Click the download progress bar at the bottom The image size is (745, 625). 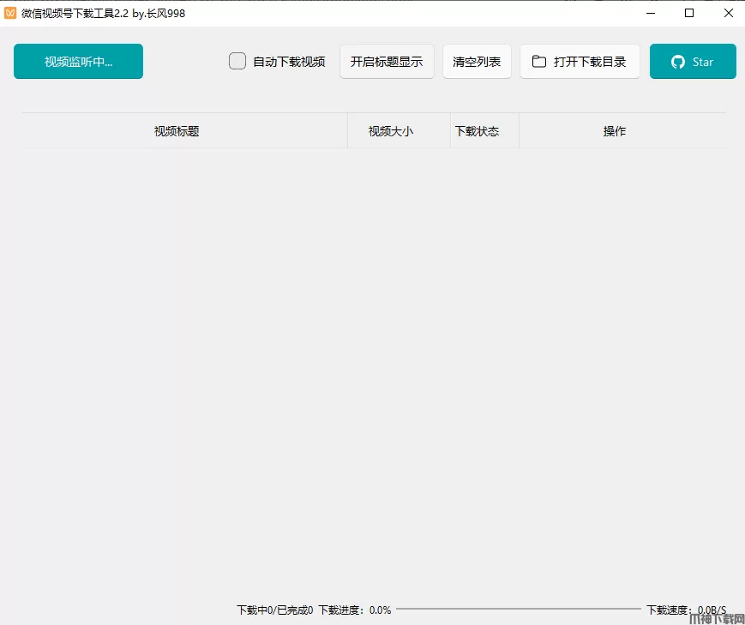point(518,610)
